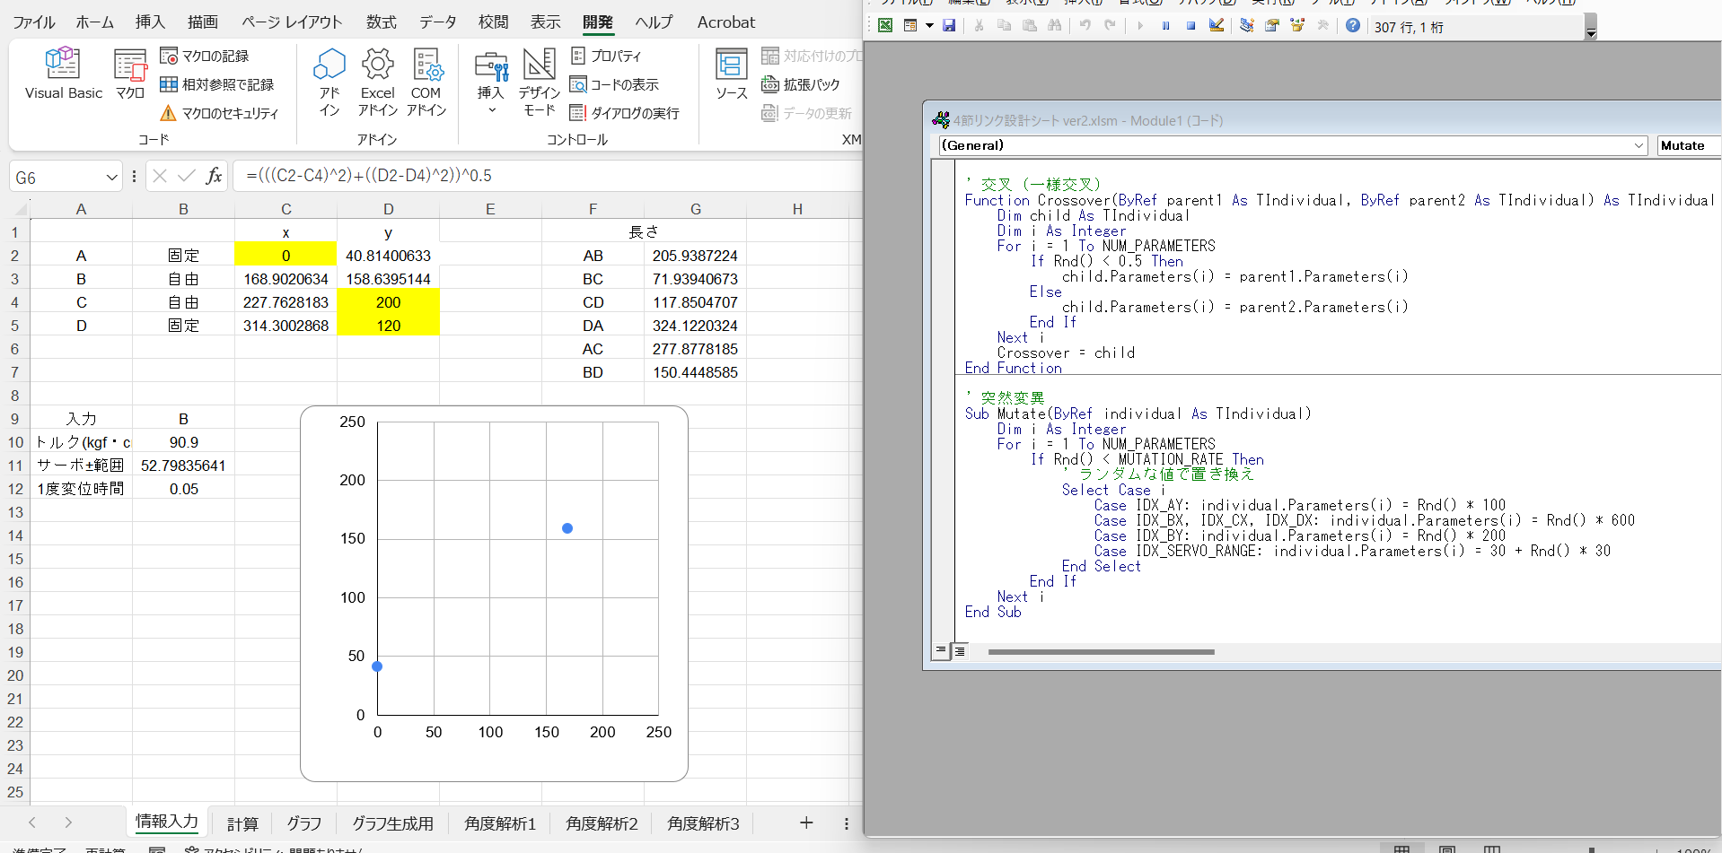
Task: Toggle デザインモード (Design Mode)
Action: click(x=539, y=82)
